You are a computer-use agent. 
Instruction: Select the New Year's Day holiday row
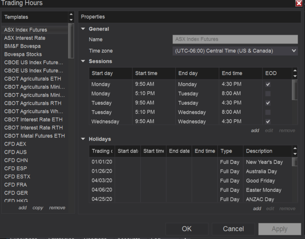(x=191, y=162)
